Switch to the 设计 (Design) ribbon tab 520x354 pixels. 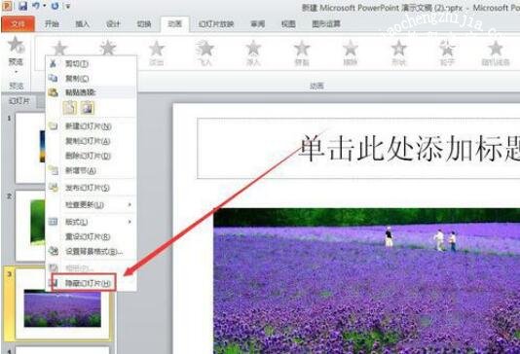(113, 24)
